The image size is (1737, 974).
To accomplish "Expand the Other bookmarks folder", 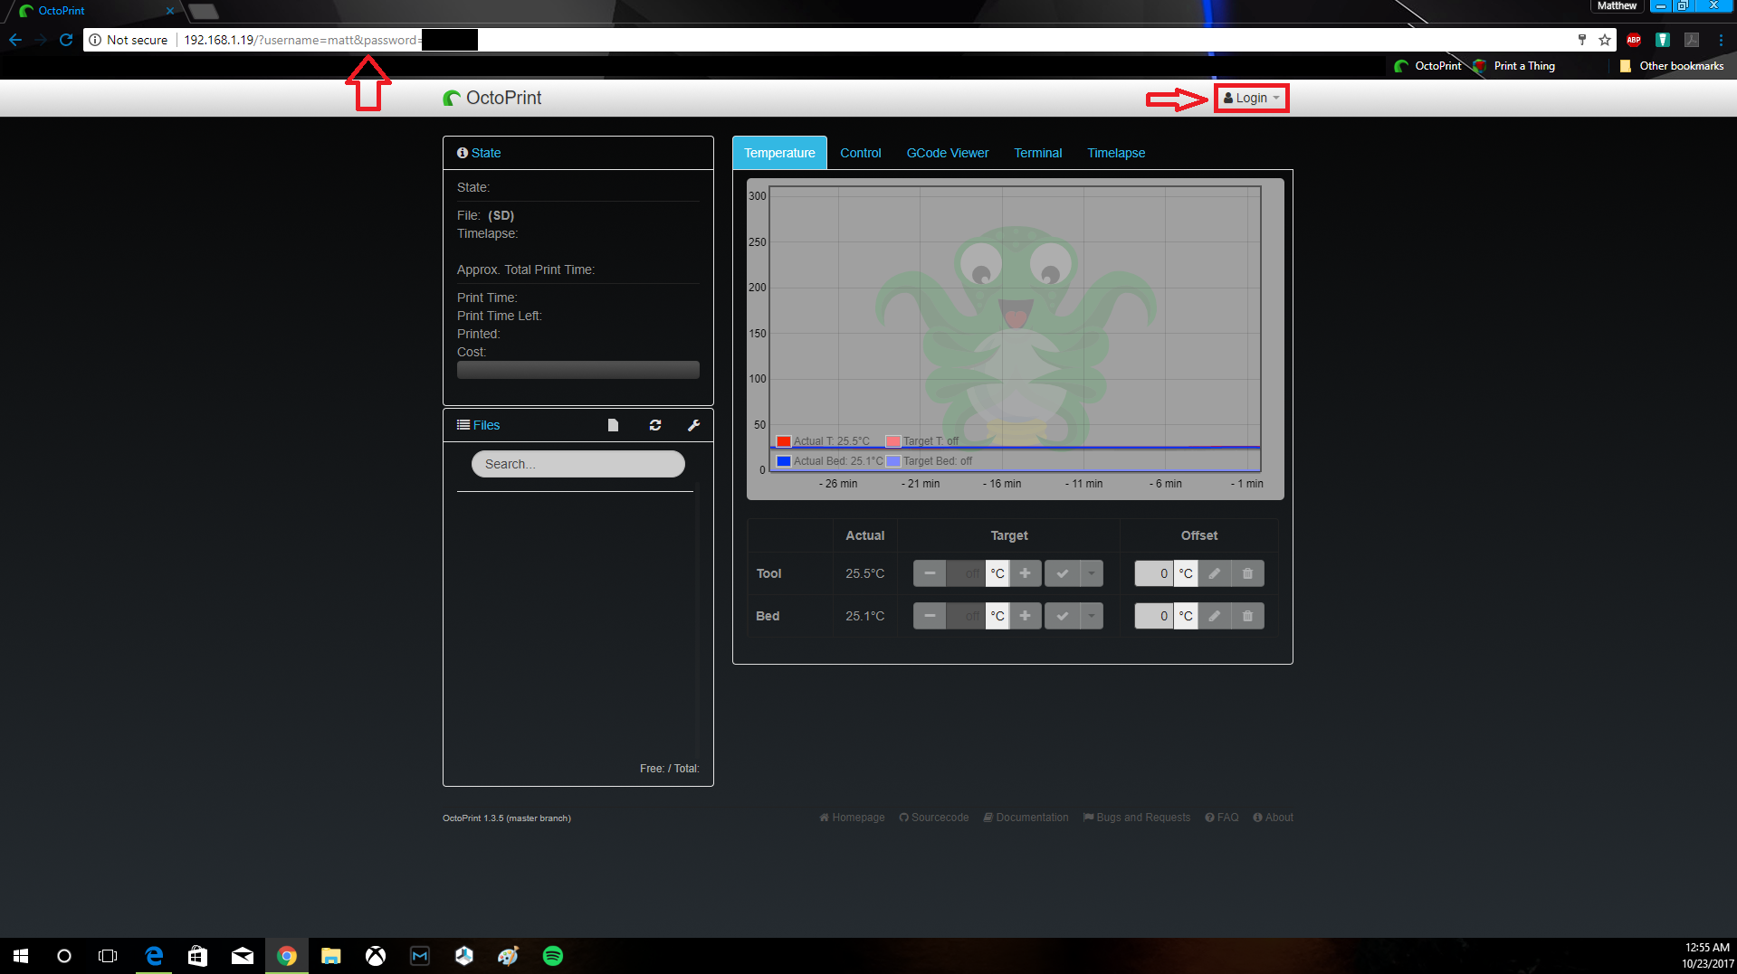I will [1671, 66].
